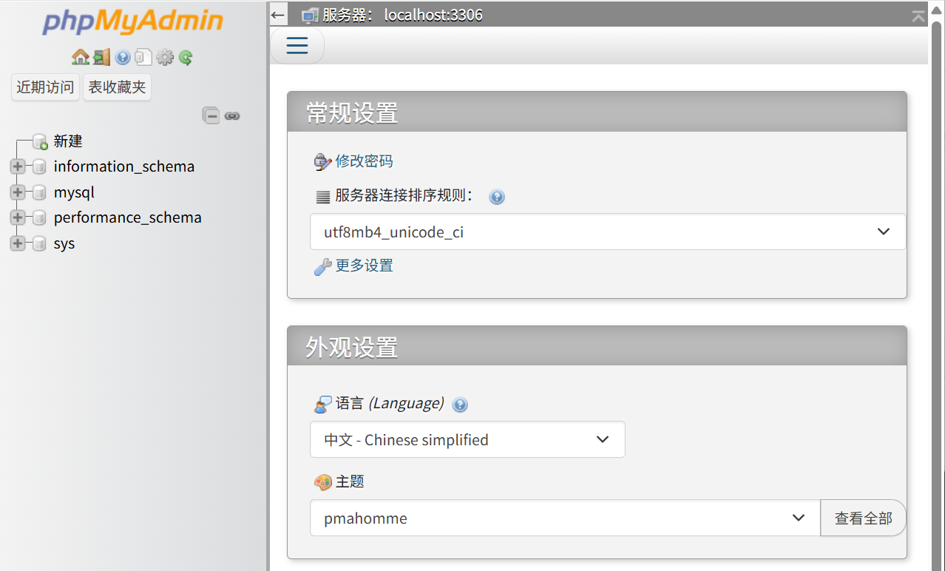Viewport: 945px width, 571px height.
Task: Open information_schema database
Action: [124, 166]
